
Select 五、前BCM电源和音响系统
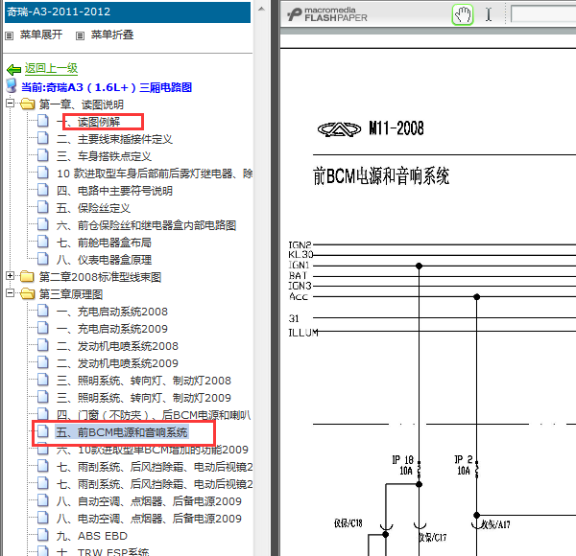tap(122, 432)
